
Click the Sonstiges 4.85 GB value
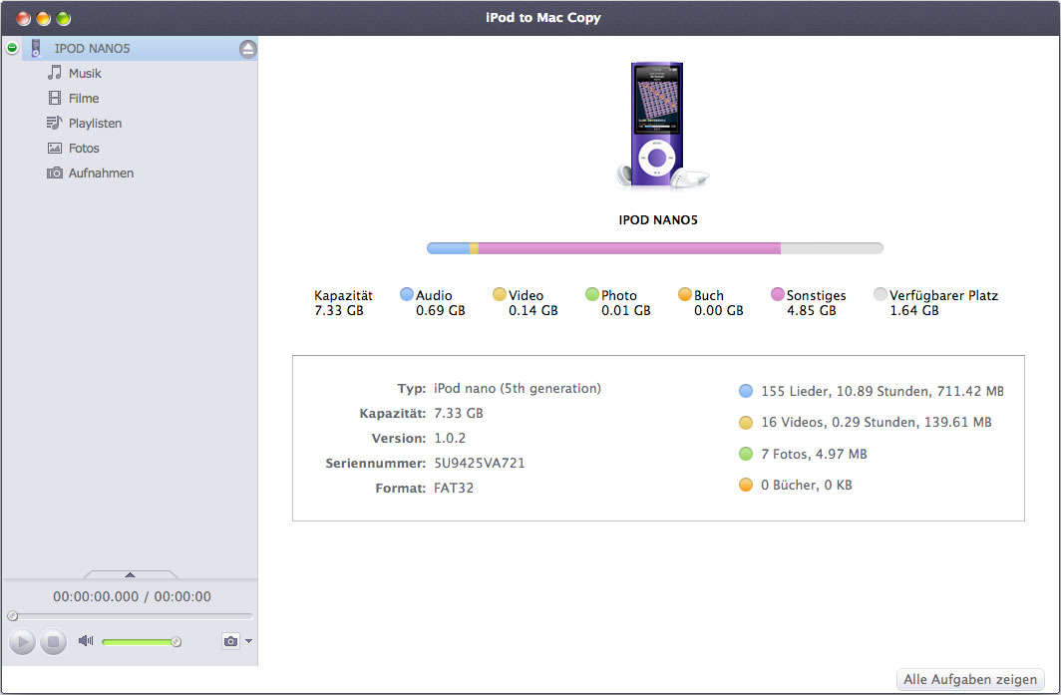pyautogui.click(x=812, y=311)
